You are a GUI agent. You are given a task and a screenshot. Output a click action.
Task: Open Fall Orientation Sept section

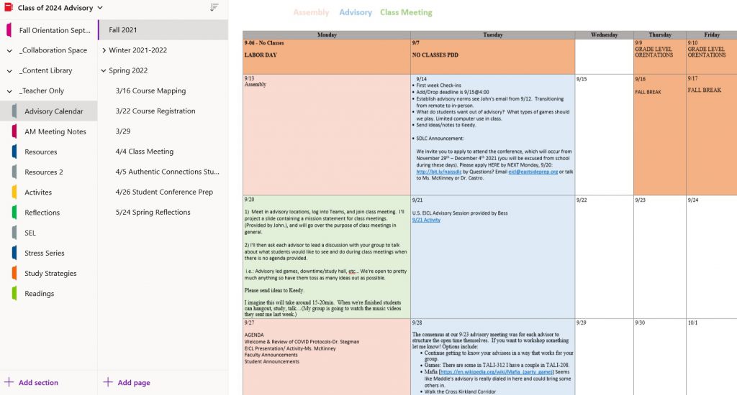click(x=55, y=30)
